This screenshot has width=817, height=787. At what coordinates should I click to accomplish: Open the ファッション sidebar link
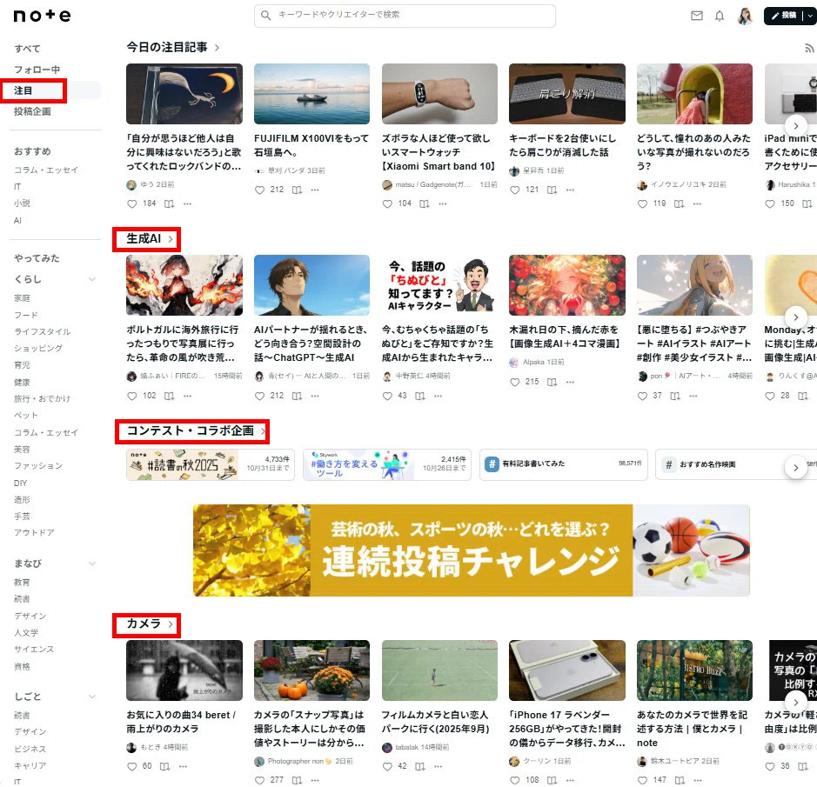click(38, 465)
